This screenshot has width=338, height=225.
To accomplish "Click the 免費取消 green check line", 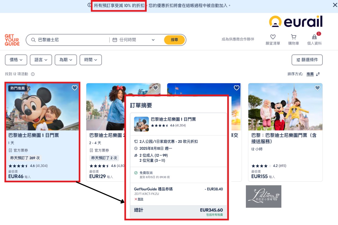I will [146, 173].
